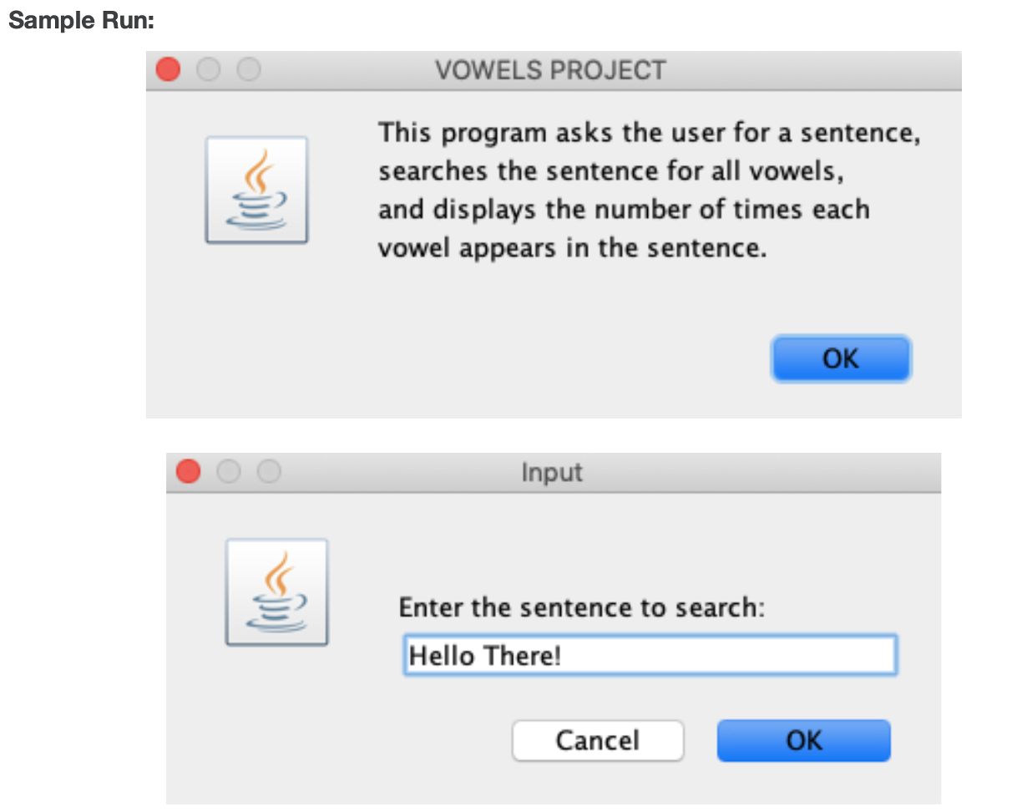Click the Java coffee cup icon in VOWELS PROJECT dialog

(x=256, y=190)
